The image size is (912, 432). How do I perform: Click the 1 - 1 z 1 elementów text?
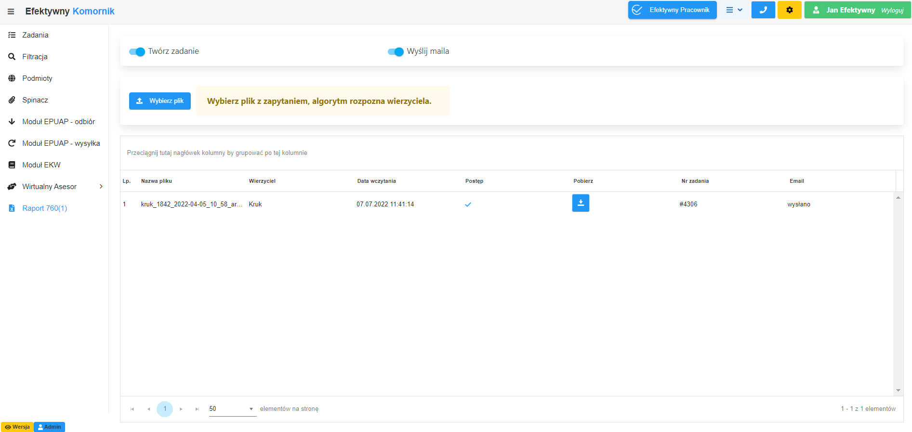click(868, 409)
